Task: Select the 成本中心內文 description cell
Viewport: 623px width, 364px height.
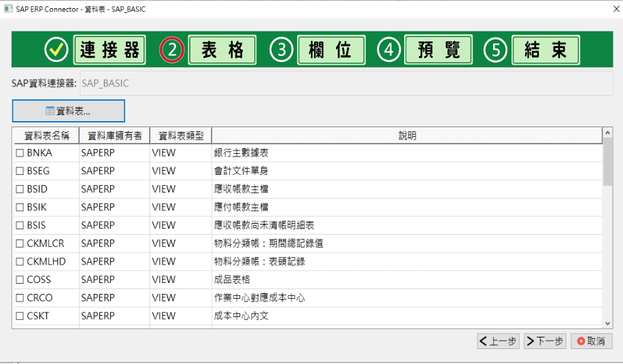Action: (x=407, y=316)
